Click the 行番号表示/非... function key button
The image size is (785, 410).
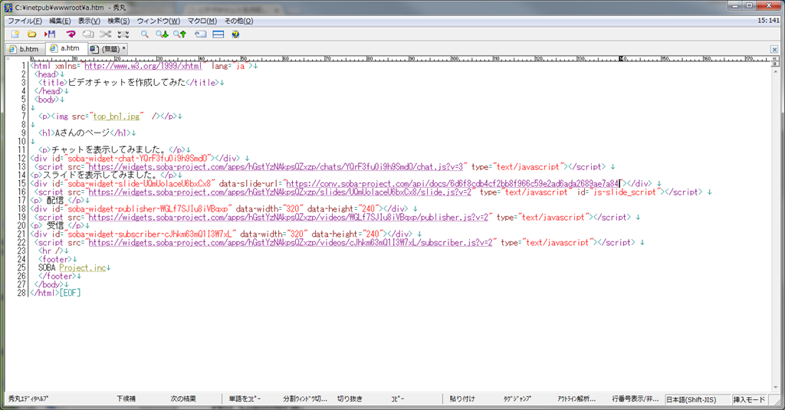636,399
